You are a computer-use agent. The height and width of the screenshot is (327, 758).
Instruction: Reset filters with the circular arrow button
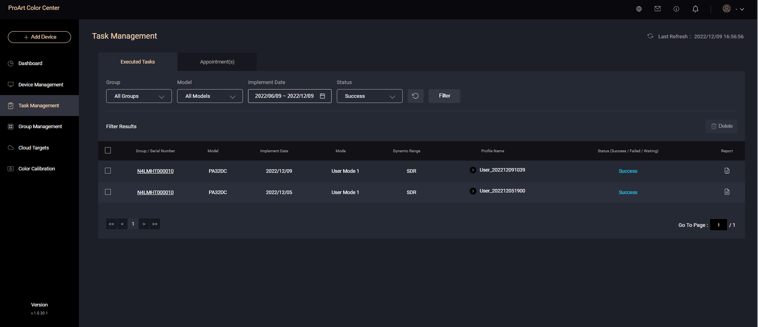415,96
